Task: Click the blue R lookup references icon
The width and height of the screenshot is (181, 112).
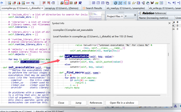Action: (x=80, y=3)
